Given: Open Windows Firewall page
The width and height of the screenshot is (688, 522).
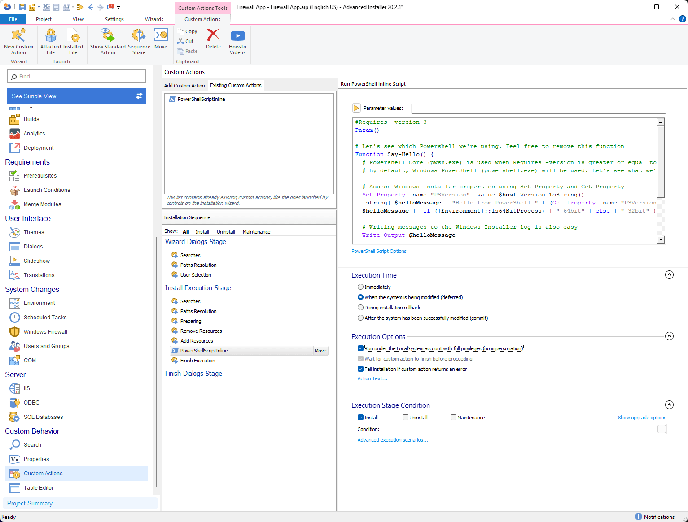Looking at the screenshot, I should (x=45, y=332).
